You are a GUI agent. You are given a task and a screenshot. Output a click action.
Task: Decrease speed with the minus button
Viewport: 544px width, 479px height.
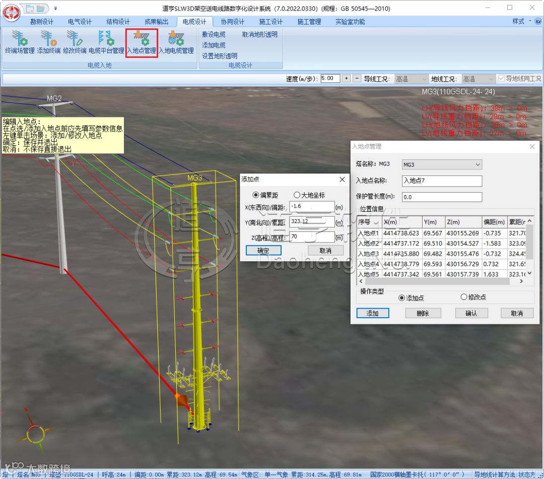tap(357, 79)
